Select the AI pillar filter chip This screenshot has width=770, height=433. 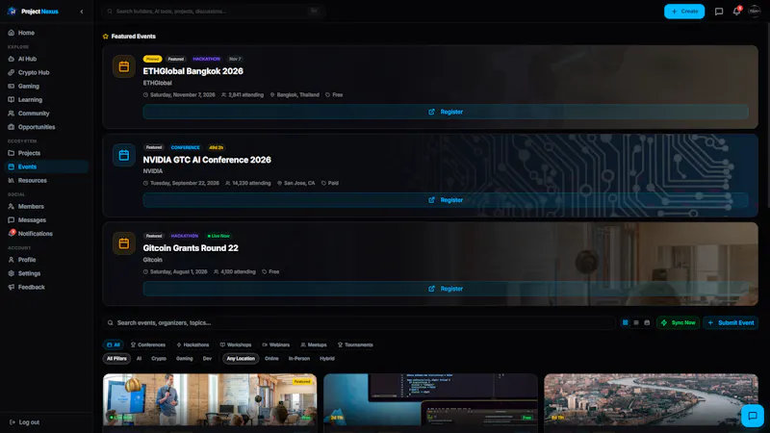click(x=139, y=359)
